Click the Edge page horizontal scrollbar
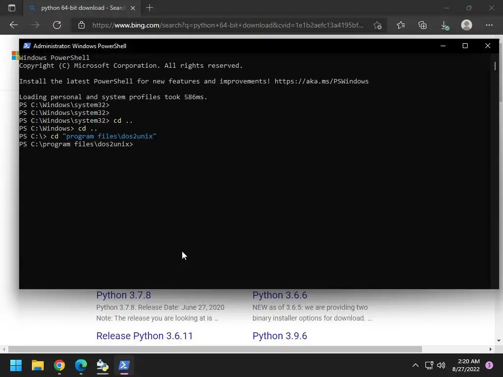The width and height of the screenshot is (503, 377). pyautogui.click(x=215, y=349)
